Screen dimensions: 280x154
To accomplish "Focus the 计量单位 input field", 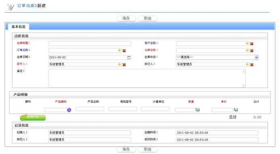I will tap(155, 109).
